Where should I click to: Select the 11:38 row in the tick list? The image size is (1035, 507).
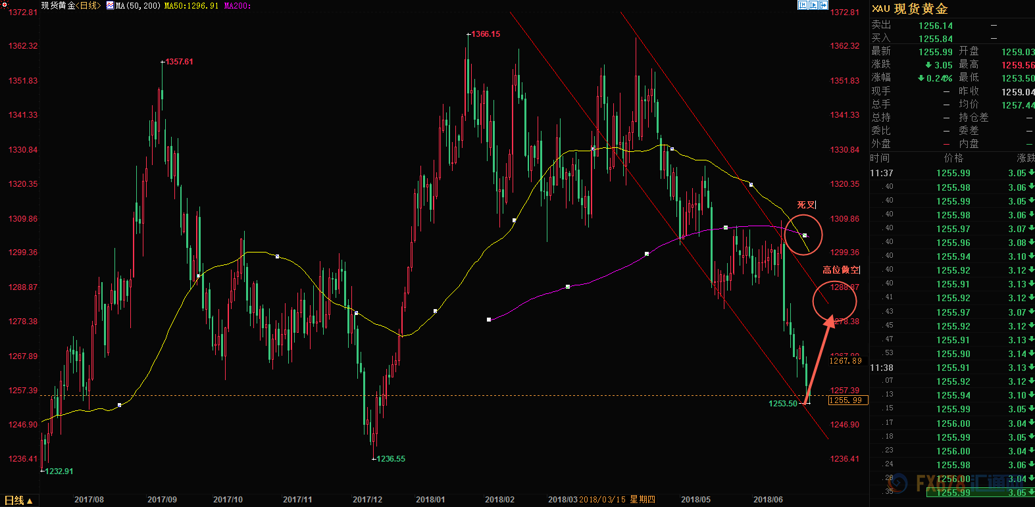tap(952, 368)
